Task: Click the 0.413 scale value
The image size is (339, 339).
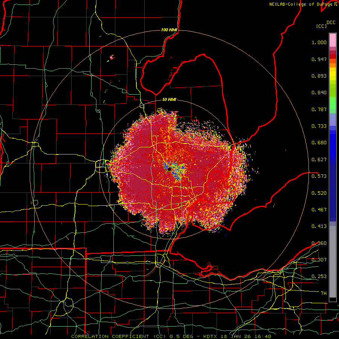Action: click(x=319, y=226)
